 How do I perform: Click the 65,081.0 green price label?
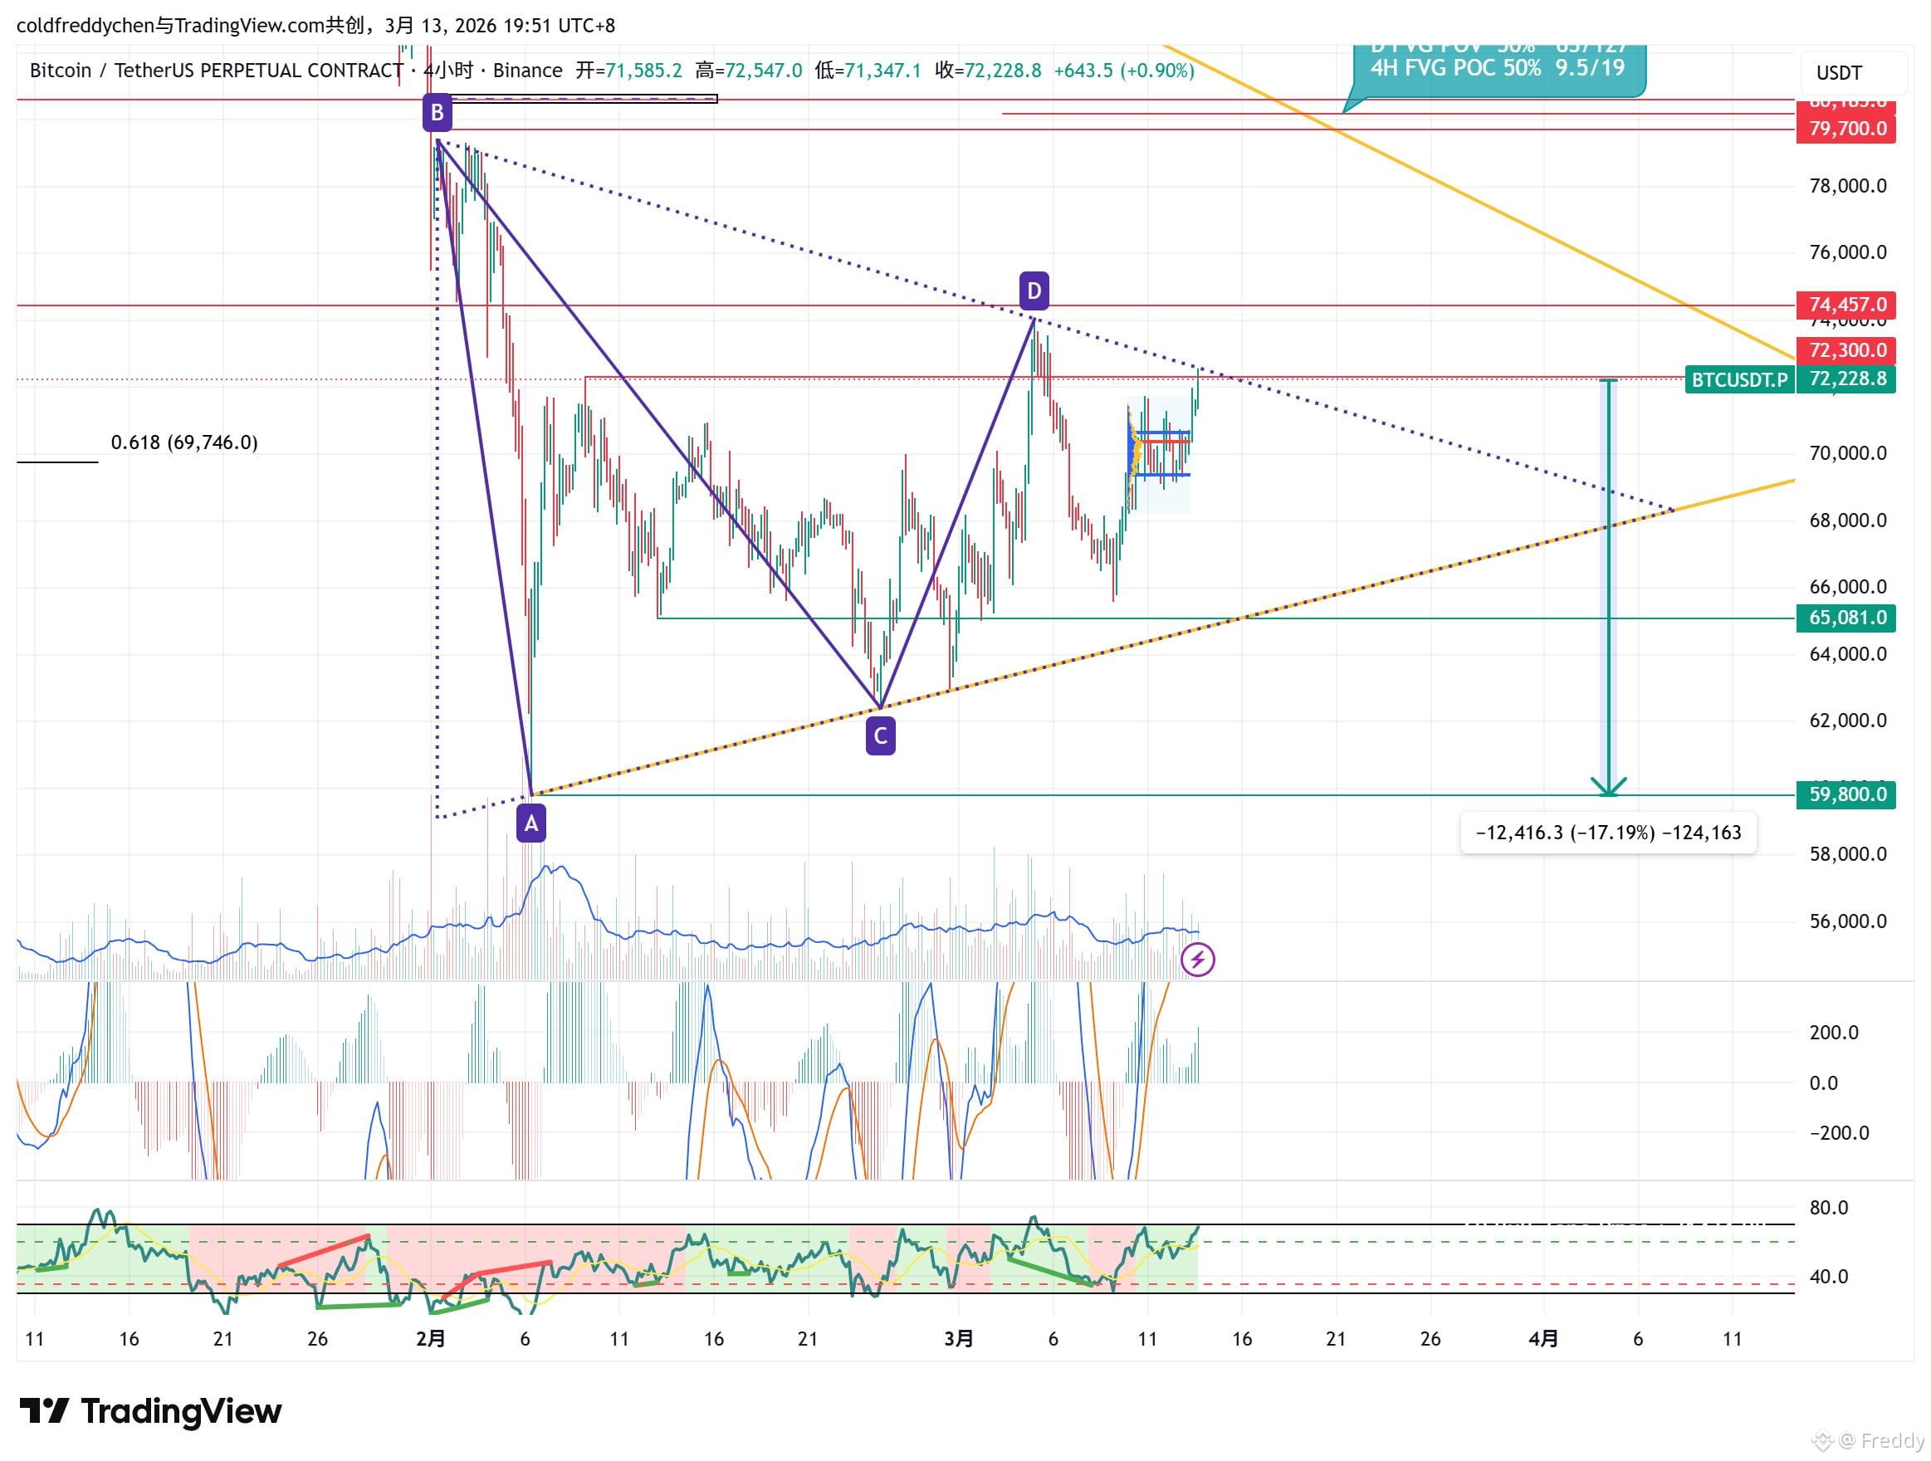(1846, 618)
